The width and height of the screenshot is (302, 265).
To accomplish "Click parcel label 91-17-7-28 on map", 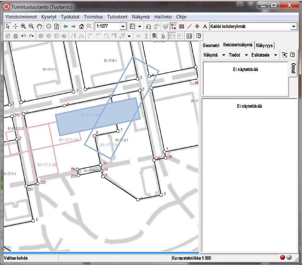I will point(47,165).
